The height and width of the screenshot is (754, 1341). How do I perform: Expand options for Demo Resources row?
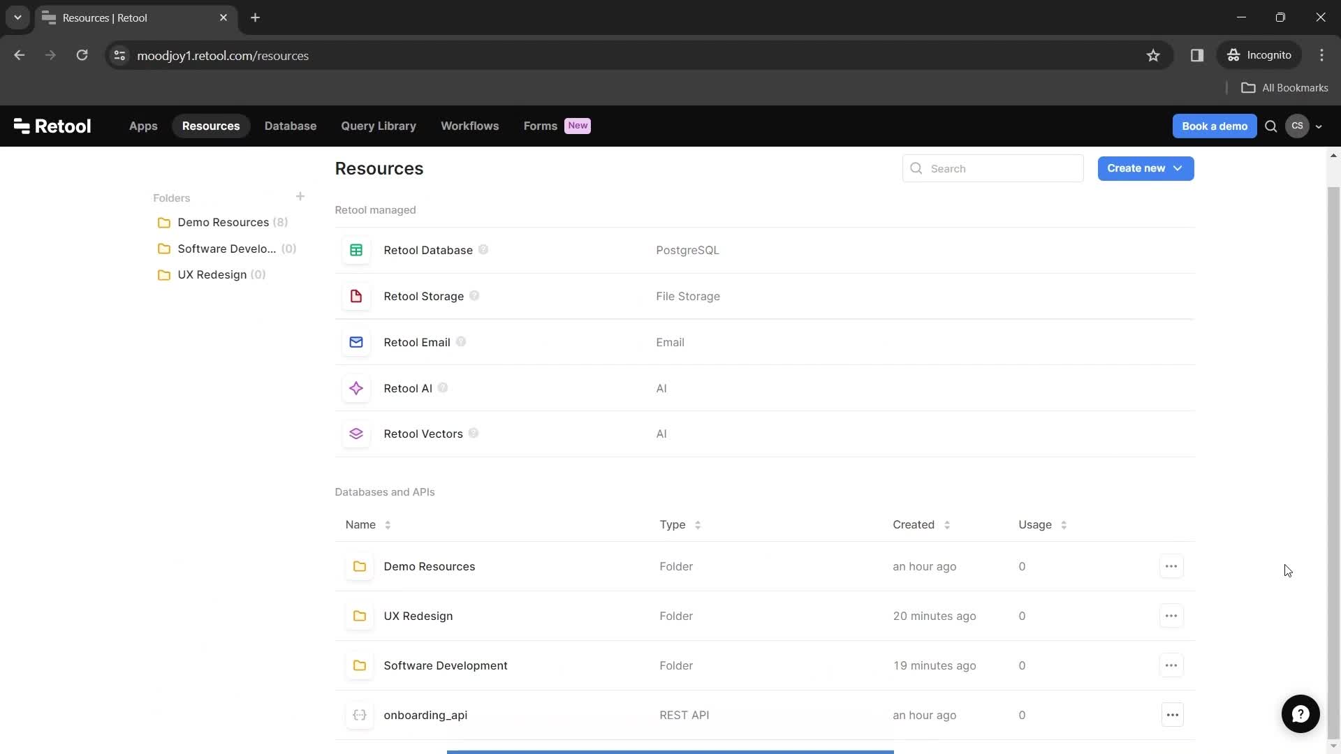point(1171,566)
